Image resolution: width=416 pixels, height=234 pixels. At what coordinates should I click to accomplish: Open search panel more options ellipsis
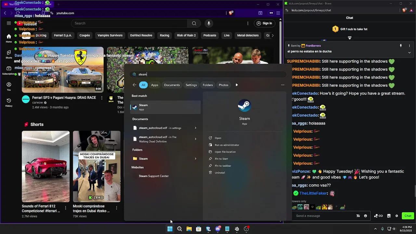tap(283, 85)
